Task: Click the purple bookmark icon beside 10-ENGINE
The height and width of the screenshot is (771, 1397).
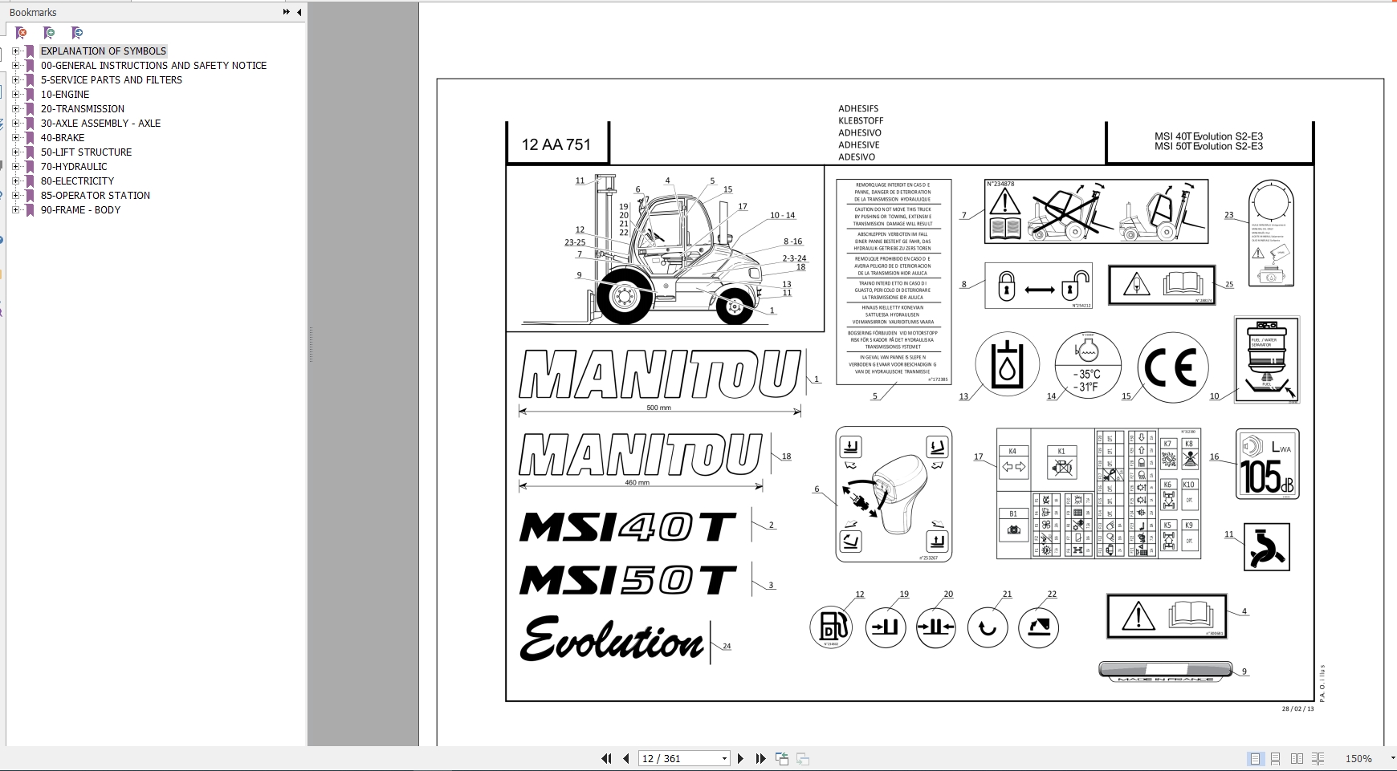Action: click(x=30, y=94)
